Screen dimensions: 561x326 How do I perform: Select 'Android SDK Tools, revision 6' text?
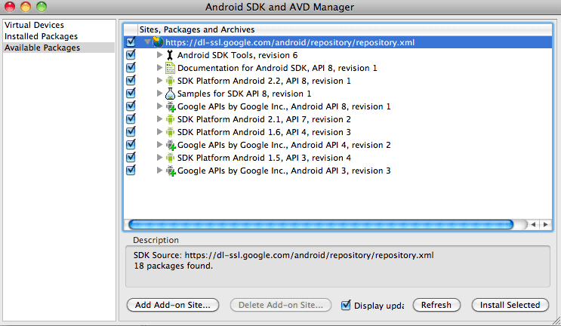click(x=238, y=55)
